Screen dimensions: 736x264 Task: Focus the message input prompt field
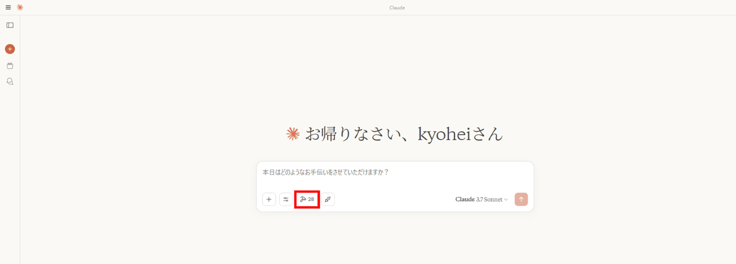[395, 172]
